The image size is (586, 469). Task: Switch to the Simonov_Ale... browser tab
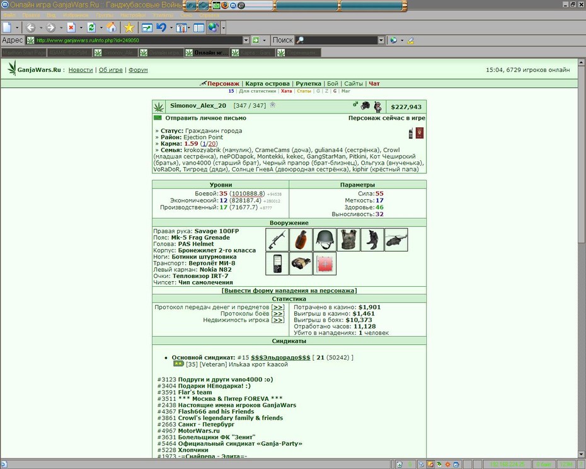(115, 53)
